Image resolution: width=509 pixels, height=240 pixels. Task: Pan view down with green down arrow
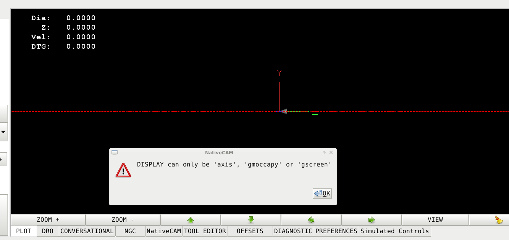251,220
